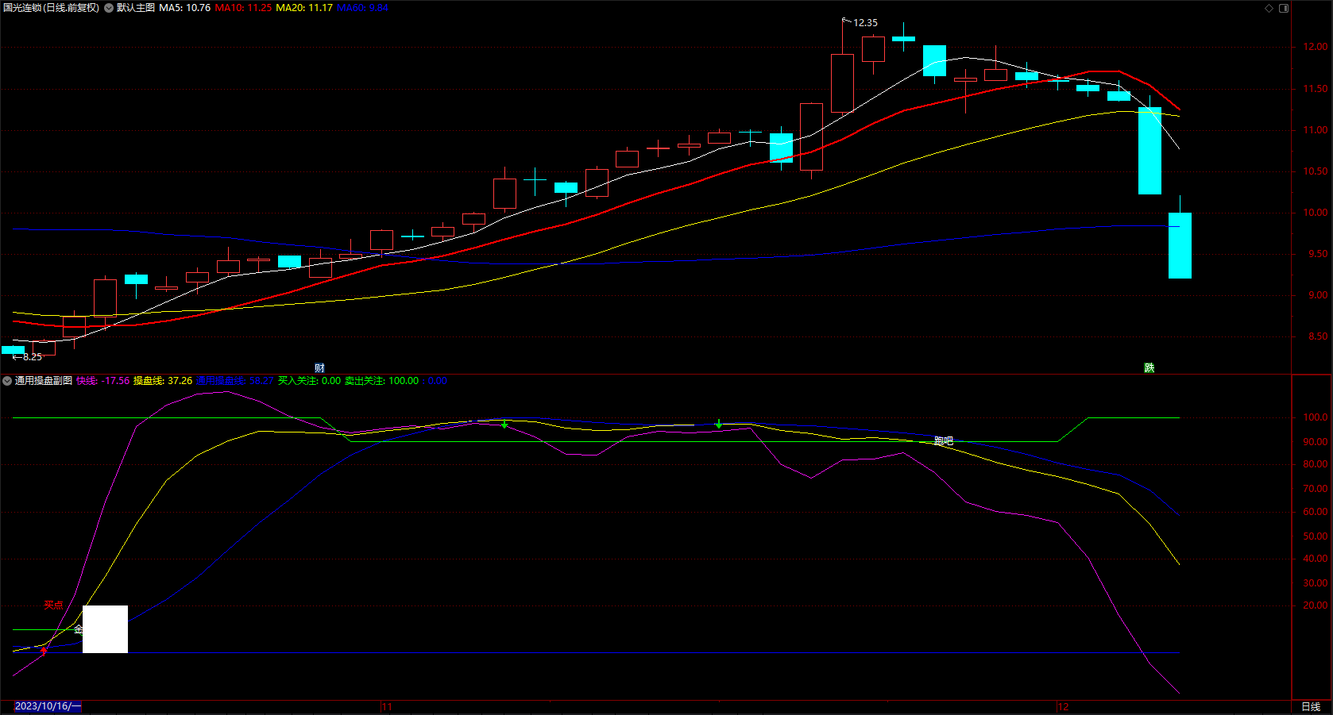Viewport: 1333px width, 715px height.
Task: Click the month 11 marker on the time axis
Action: (387, 707)
